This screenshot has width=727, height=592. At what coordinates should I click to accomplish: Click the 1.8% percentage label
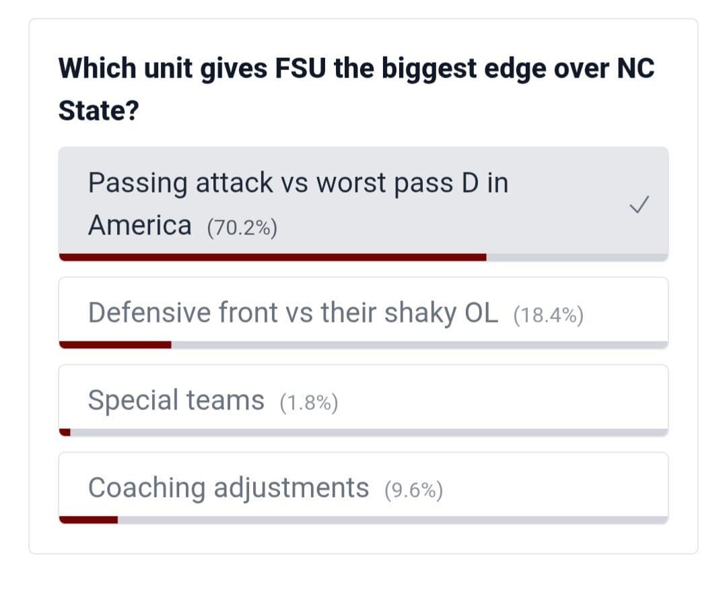(x=308, y=403)
